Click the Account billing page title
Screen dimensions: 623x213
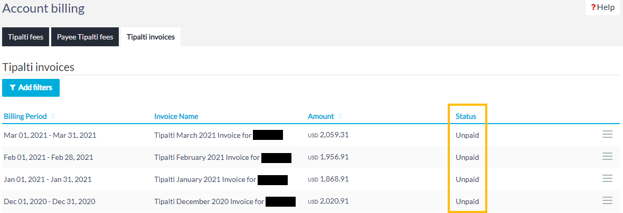pyautogui.click(x=43, y=8)
